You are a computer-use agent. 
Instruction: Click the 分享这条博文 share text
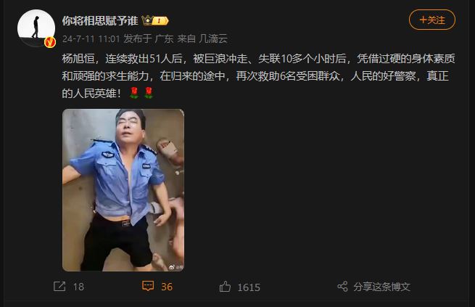pyautogui.click(x=381, y=287)
